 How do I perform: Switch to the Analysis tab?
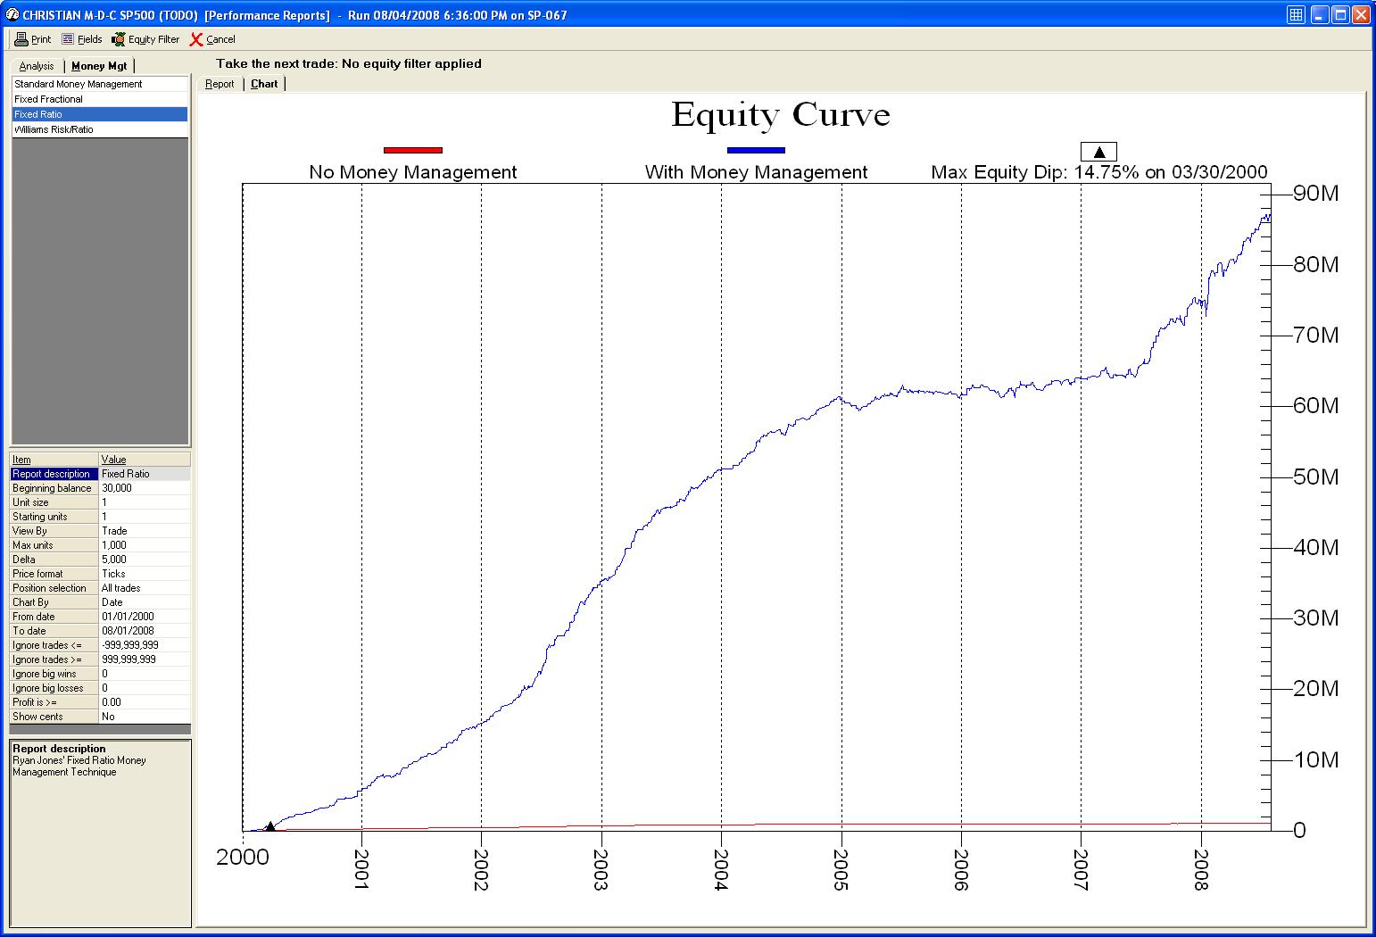pos(37,66)
